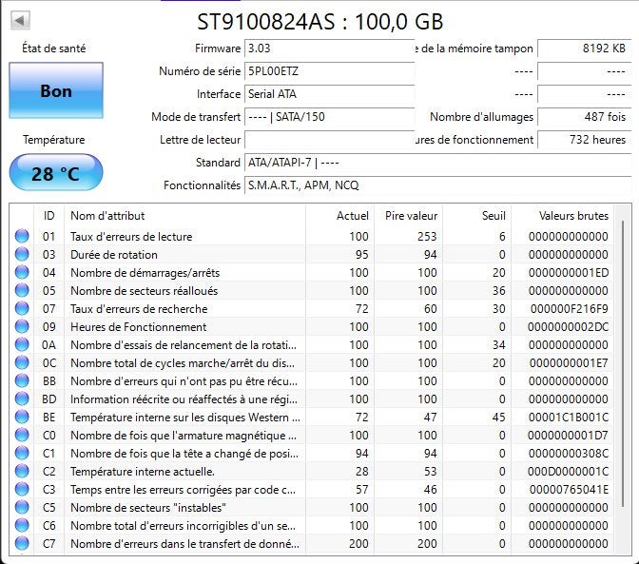Click the Actuel column header

point(339,216)
